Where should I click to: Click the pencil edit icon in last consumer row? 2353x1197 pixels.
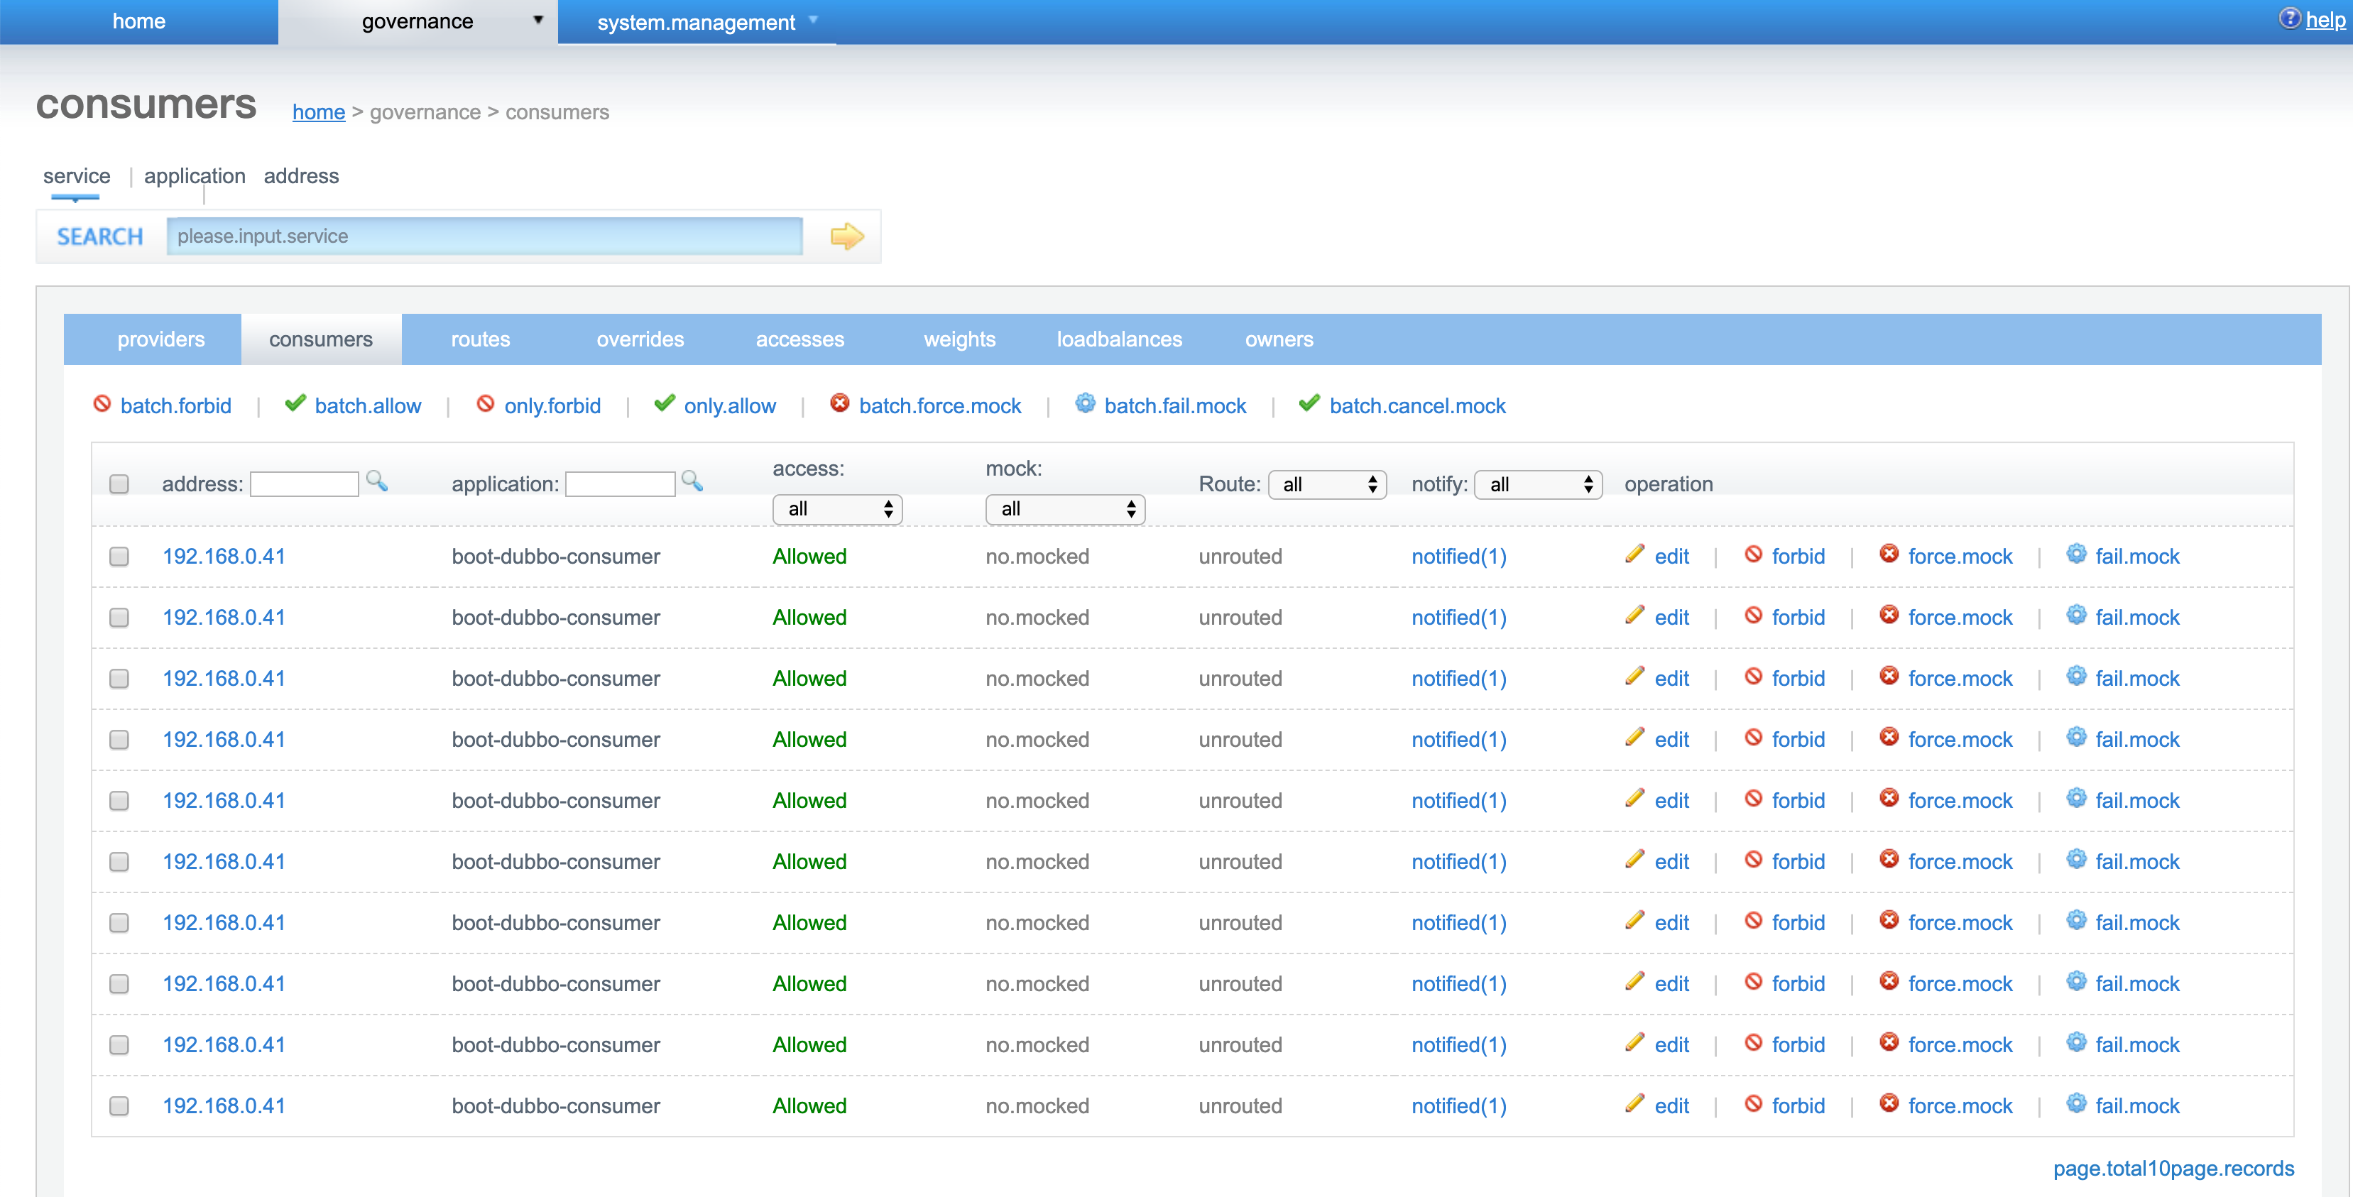(x=1635, y=1104)
